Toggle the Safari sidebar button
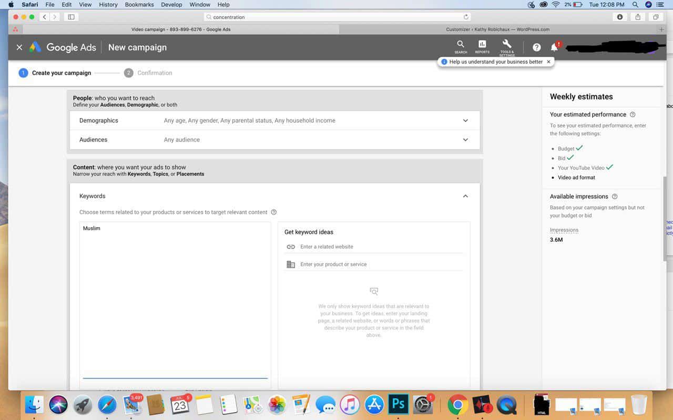The height and width of the screenshot is (420, 673). point(71,17)
